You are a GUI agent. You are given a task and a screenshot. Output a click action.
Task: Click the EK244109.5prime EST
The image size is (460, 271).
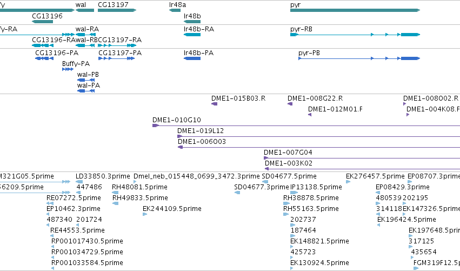[x=145, y=214]
